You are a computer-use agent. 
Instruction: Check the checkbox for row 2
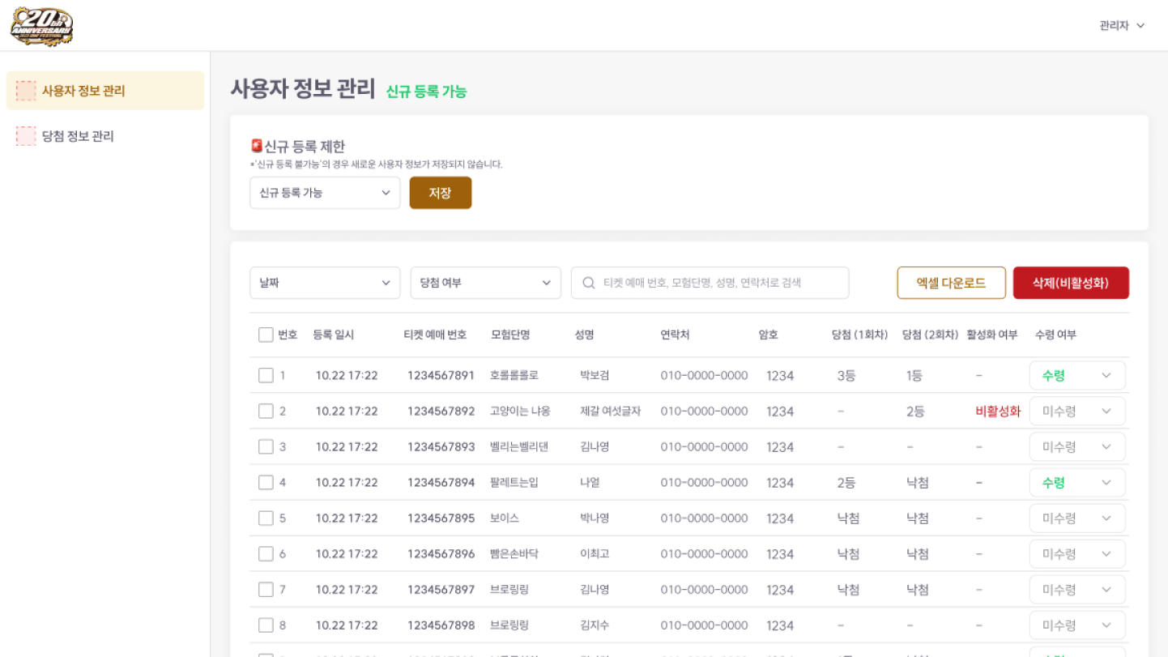(266, 412)
